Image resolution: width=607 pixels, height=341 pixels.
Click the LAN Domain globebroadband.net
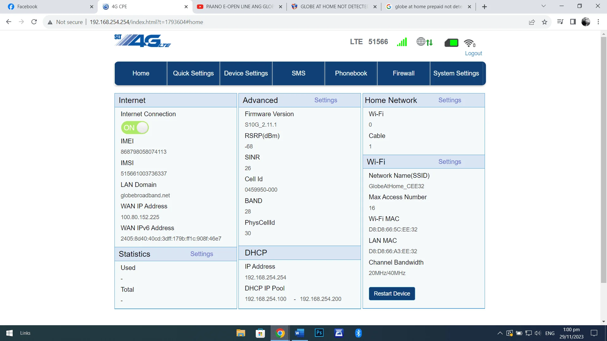[145, 195]
